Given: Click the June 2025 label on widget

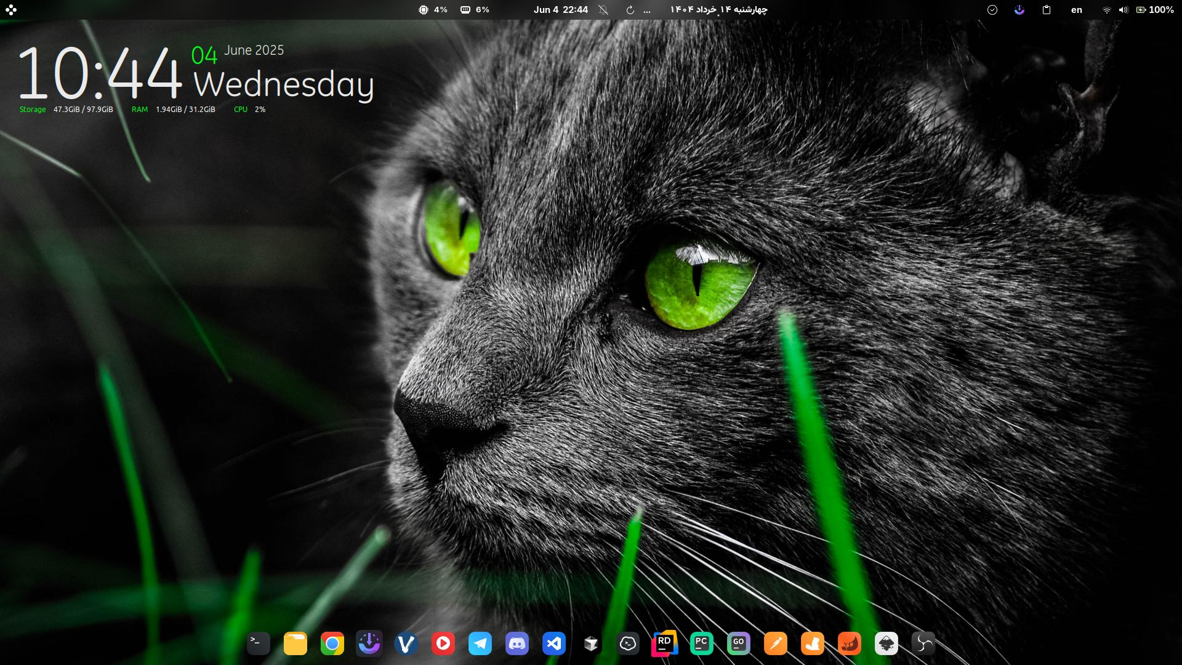Looking at the screenshot, I should click(x=254, y=50).
